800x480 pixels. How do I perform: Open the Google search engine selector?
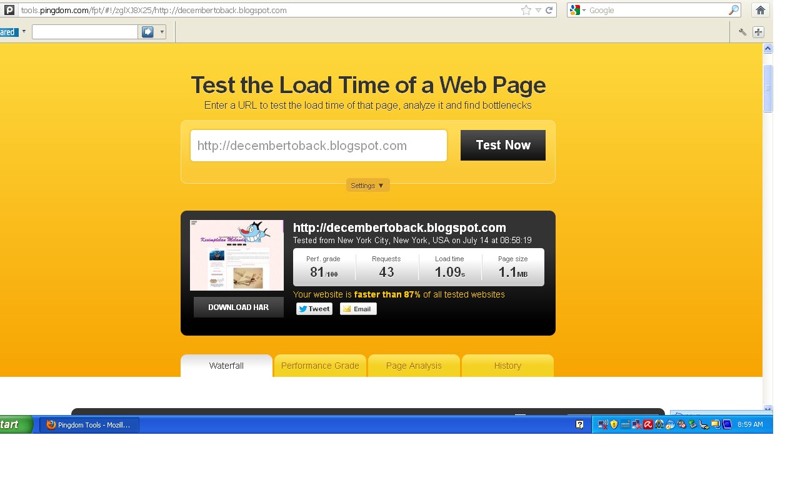point(577,10)
